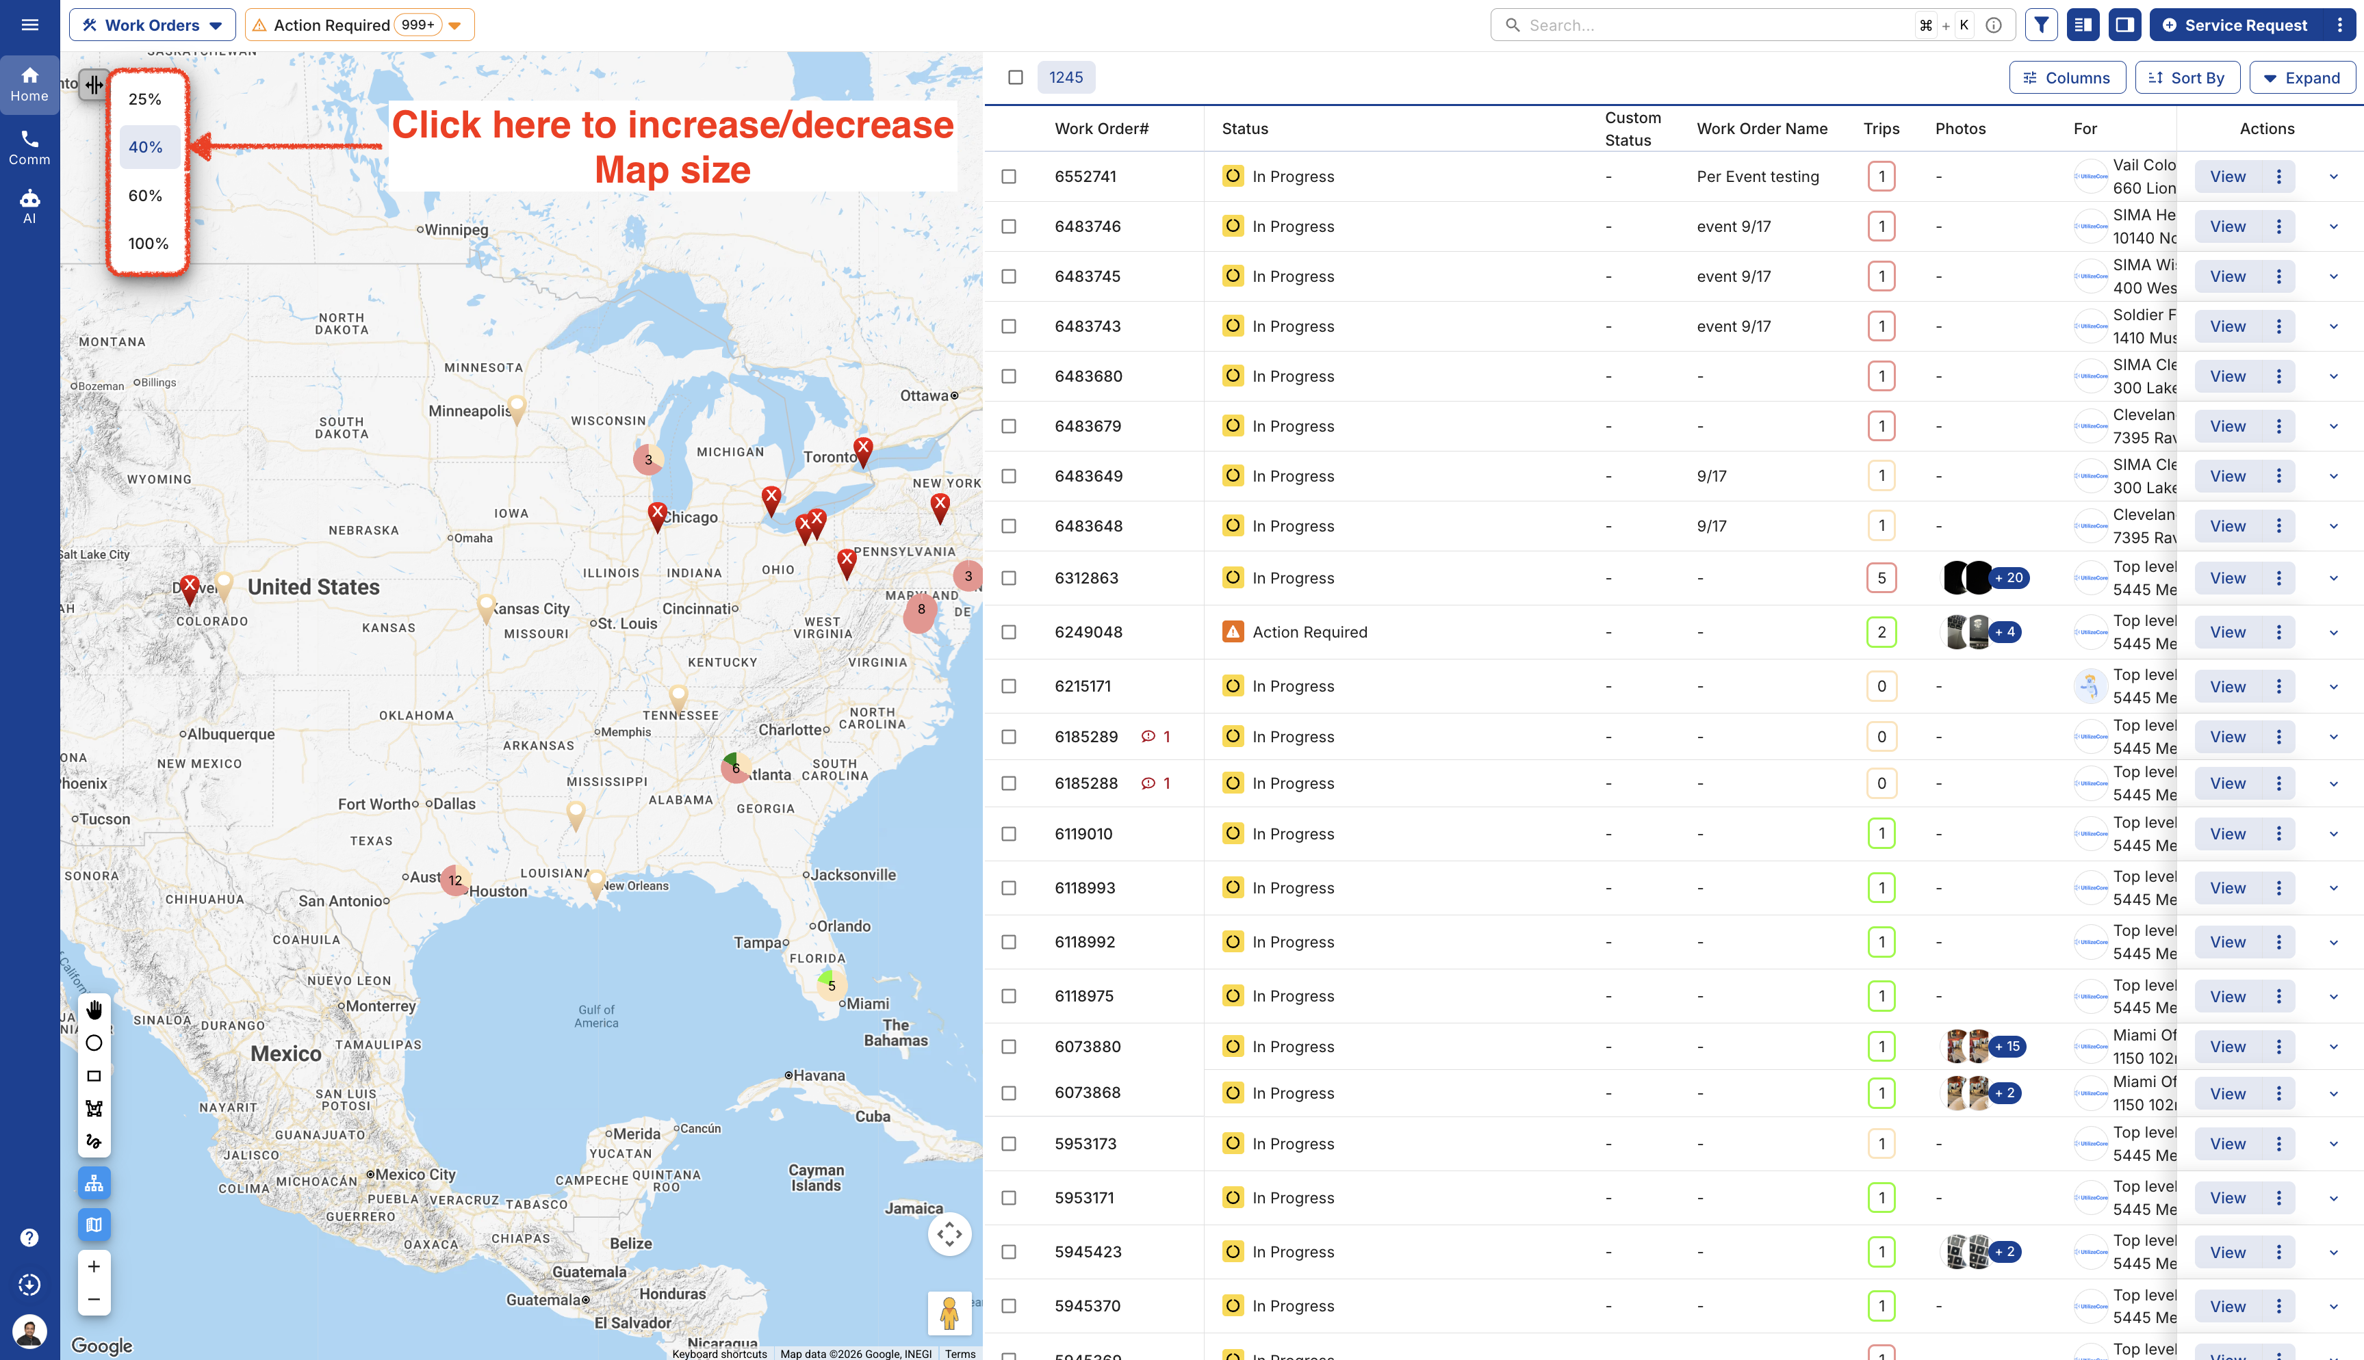The width and height of the screenshot is (2364, 1360).
Task: Open the Expand dropdown button
Action: [2302, 77]
